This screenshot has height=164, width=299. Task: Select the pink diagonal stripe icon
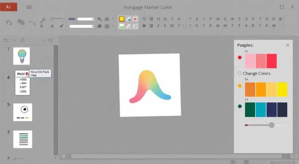pos(129,26)
